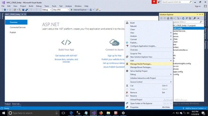This screenshot has width=208, height=116.
Task: Click the notifications filter flag icon
Action: click(x=154, y=2)
